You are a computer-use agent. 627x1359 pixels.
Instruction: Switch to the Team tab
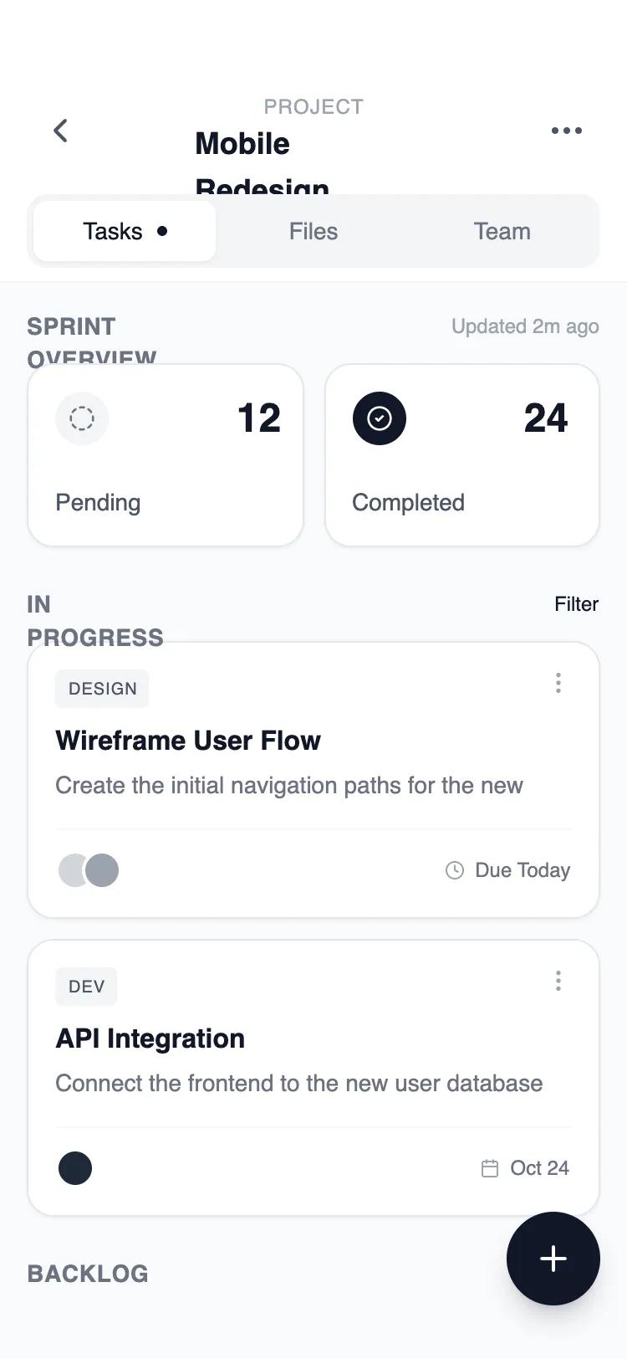pos(502,231)
